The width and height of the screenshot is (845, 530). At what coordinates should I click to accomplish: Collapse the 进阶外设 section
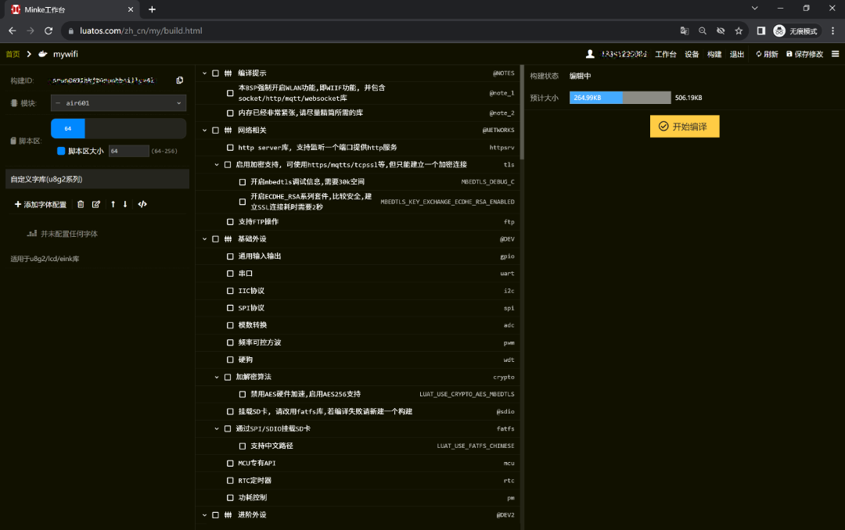coord(205,515)
